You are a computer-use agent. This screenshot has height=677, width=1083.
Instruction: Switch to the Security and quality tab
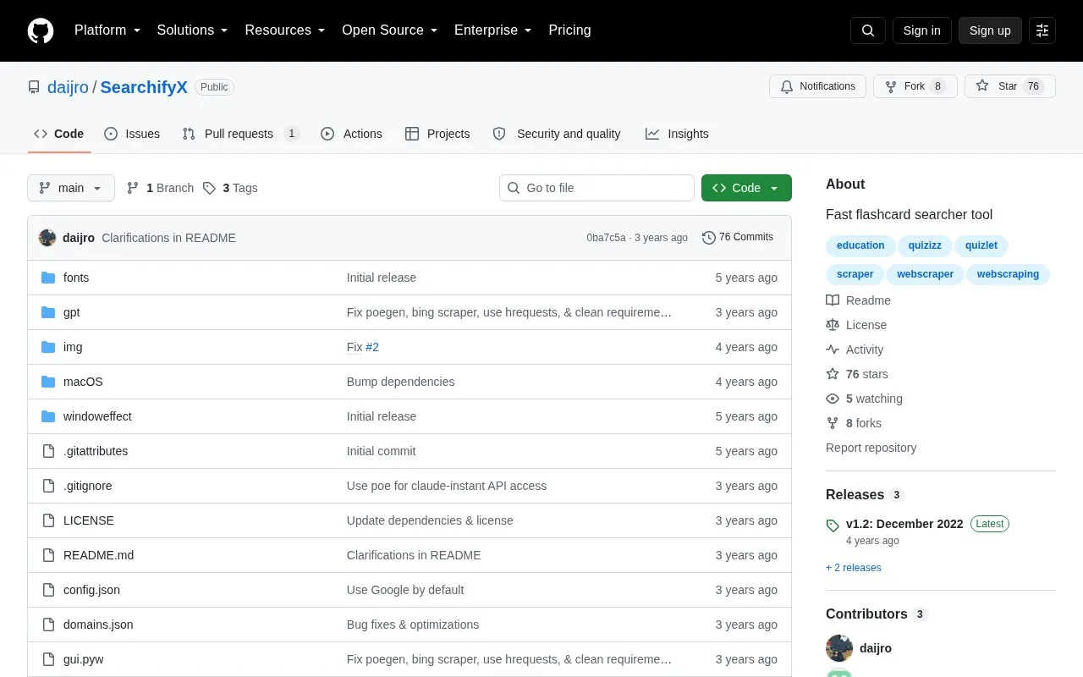click(557, 134)
